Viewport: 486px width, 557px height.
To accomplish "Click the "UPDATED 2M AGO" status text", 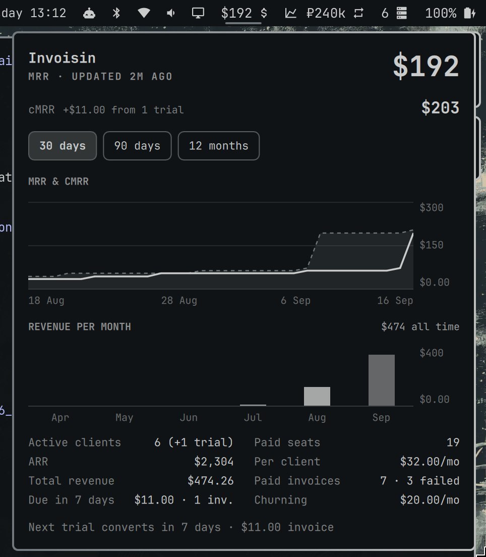I will point(122,77).
